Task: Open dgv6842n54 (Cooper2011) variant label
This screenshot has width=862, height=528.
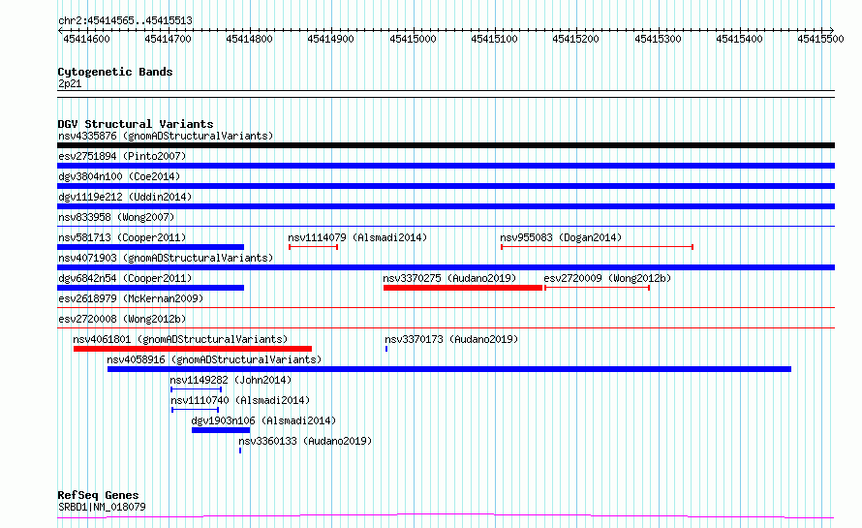Action: point(125,278)
